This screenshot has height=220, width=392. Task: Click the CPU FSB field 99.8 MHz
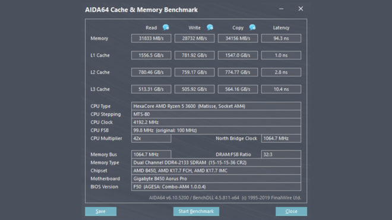pyautogui.click(x=216, y=130)
